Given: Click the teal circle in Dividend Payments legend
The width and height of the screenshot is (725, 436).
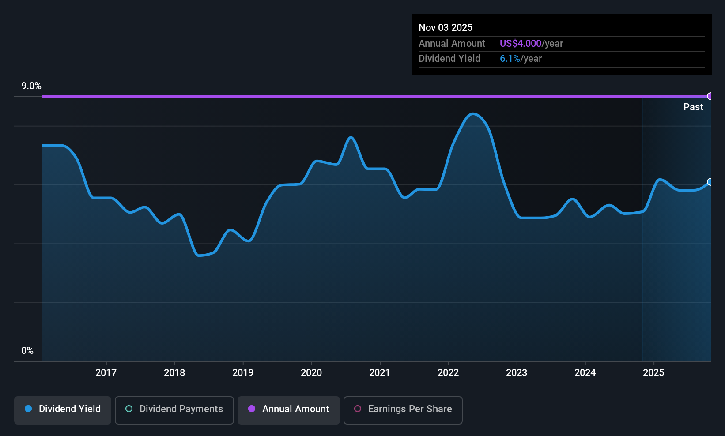Looking at the screenshot, I should (x=129, y=409).
